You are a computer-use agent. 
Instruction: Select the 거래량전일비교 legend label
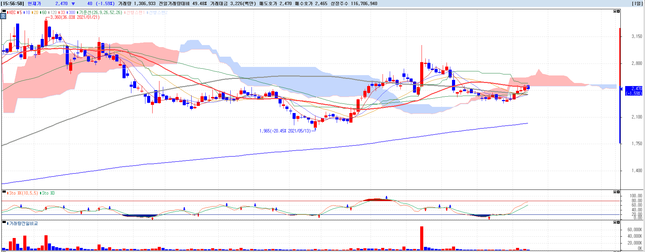pyautogui.click(x=23, y=223)
